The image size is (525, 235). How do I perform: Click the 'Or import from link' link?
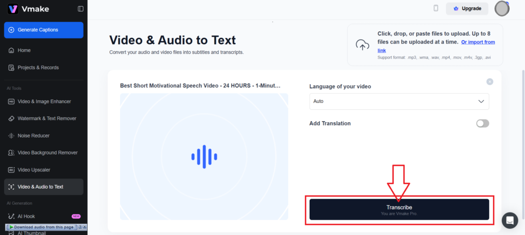tap(478, 42)
